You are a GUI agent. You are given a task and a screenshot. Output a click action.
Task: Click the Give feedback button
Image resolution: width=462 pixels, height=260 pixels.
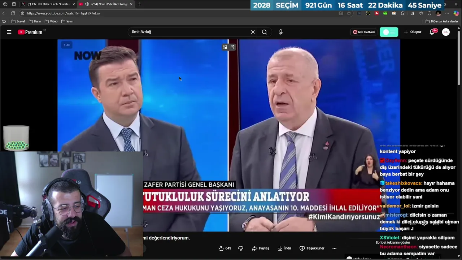pos(364,32)
